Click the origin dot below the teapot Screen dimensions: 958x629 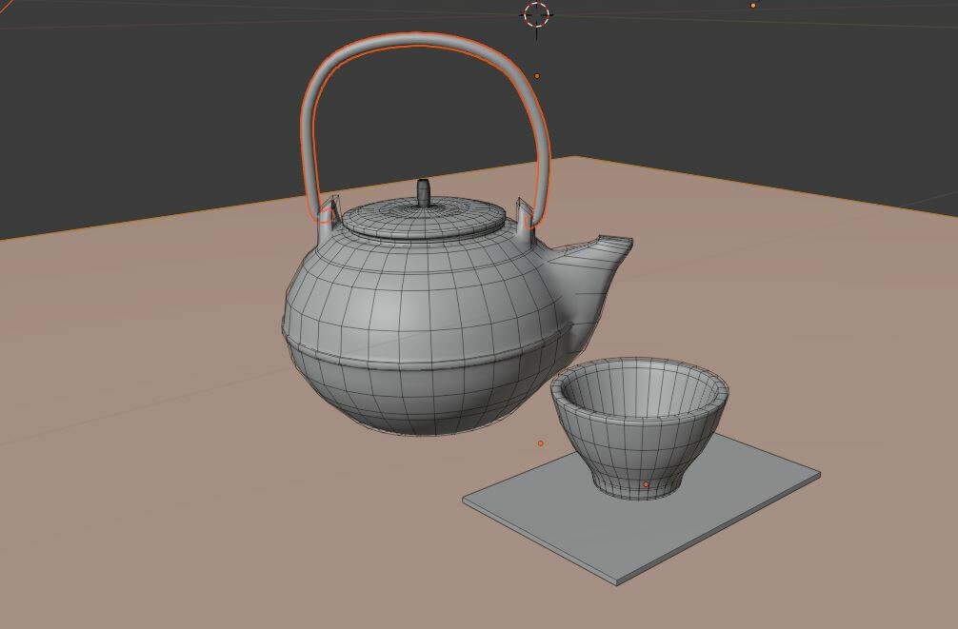click(x=543, y=442)
